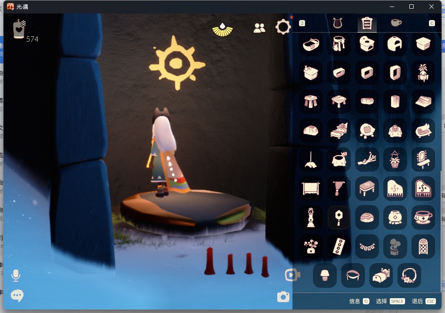Select the tall hollow frame block

pyautogui.click(x=395, y=73)
